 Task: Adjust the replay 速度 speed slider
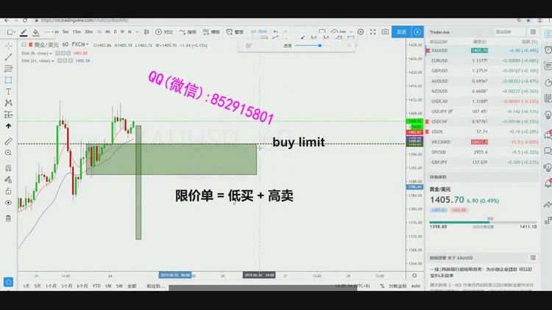tap(319, 46)
